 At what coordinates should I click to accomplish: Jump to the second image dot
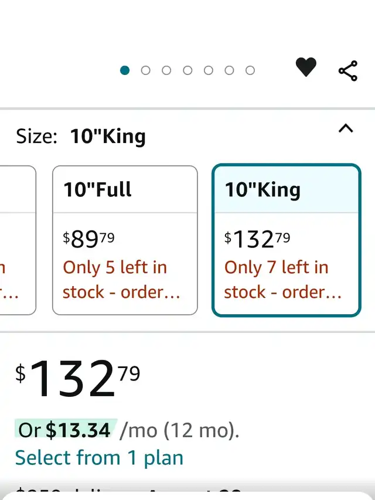pyautogui.click(x=145, y=70)
